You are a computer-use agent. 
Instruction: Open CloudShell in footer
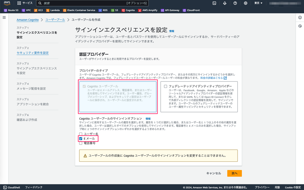(x=12, y=187)
